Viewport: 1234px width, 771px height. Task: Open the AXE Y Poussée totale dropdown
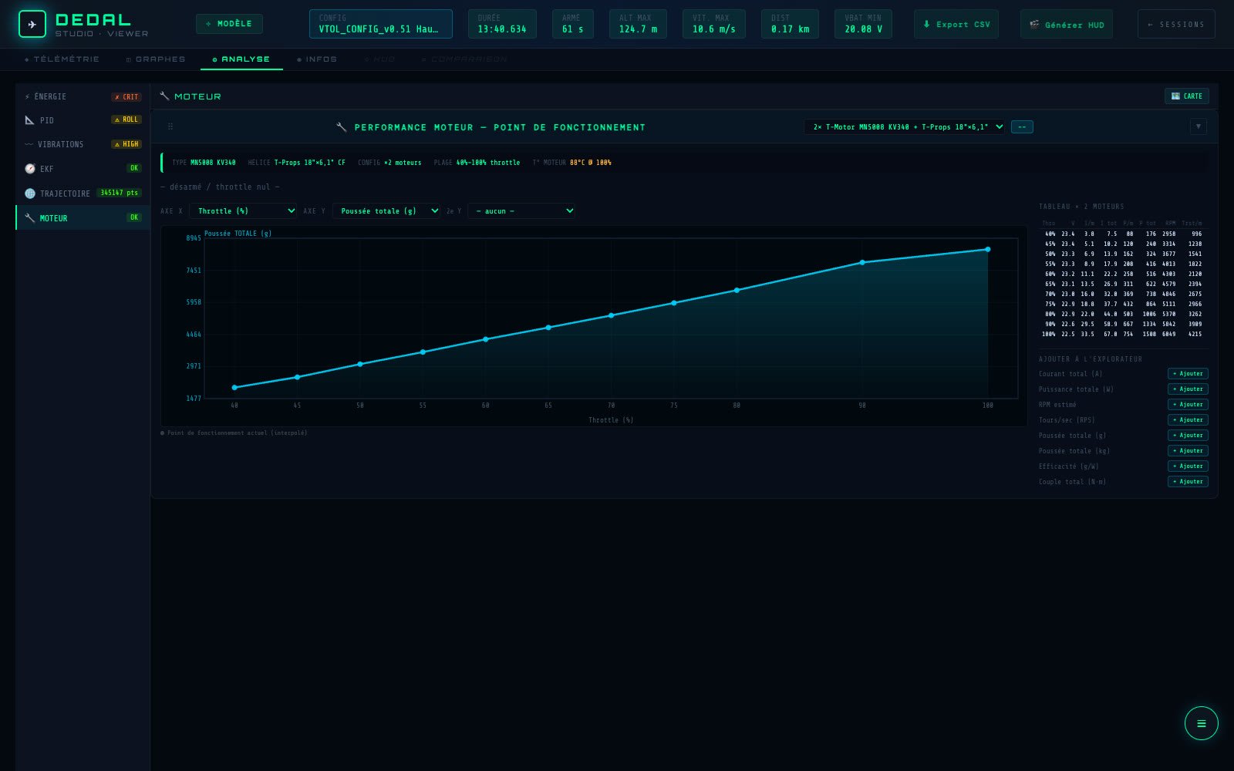pyautogui.click(x=386, y=210)
